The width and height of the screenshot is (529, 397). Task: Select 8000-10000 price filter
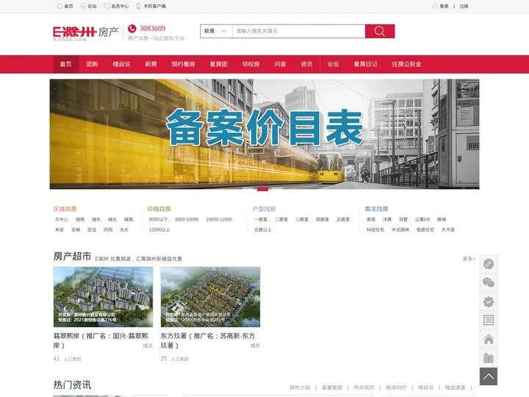187,219
